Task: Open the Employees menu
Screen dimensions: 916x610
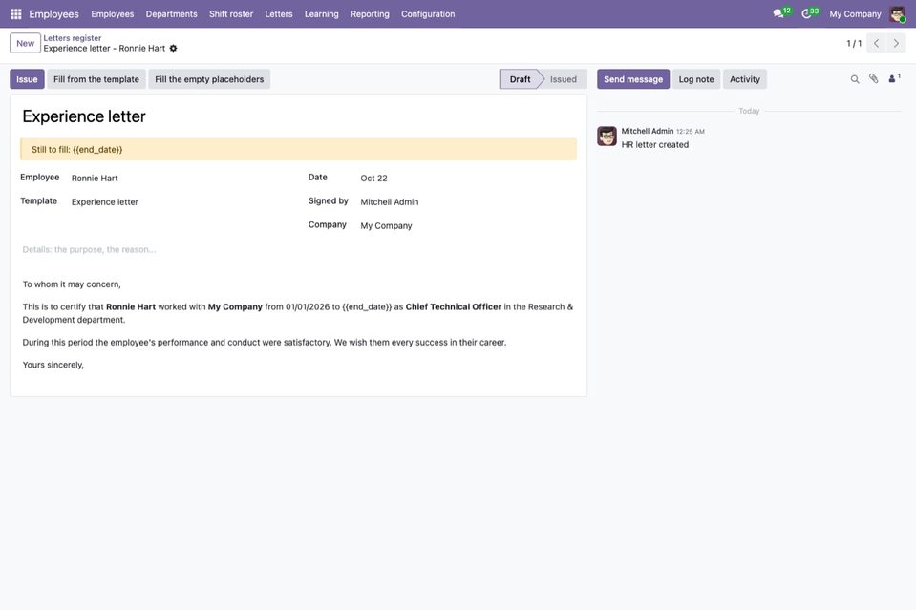Action: click(112, 14)
